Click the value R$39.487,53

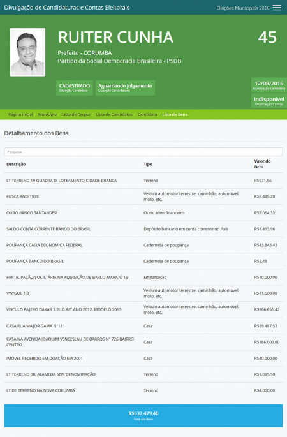[x=265, y=326]
